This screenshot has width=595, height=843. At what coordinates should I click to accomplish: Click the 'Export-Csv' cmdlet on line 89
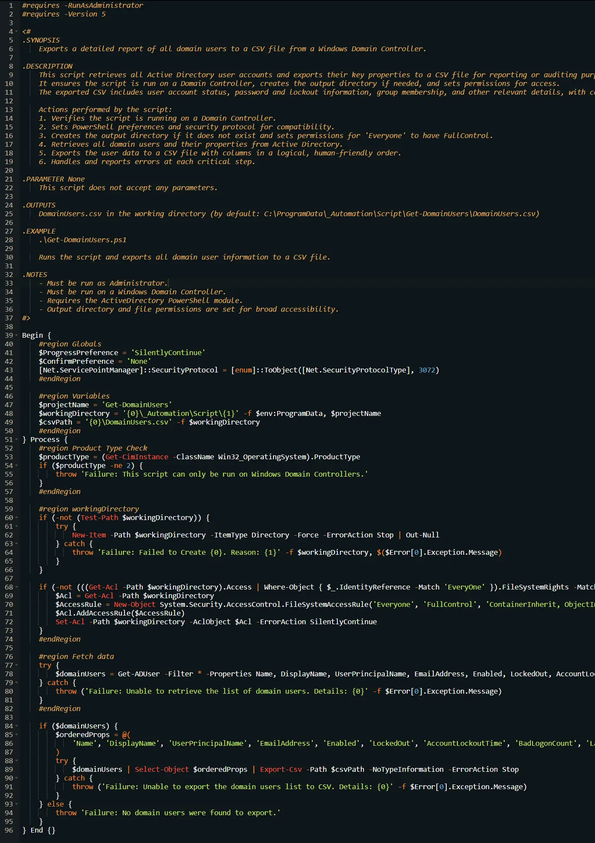(x=281, y=769)
